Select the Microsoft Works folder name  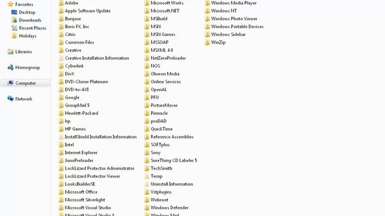click(167, 3)
